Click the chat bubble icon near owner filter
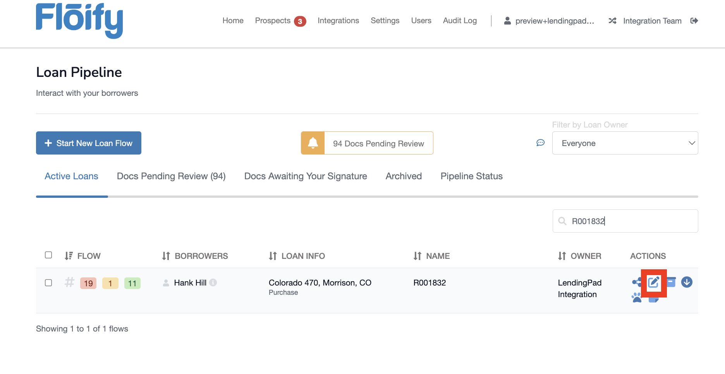725x374 pixels. click(x=540, y=143)
